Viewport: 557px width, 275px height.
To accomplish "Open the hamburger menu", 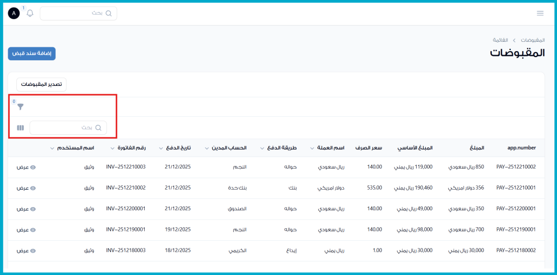I will click(540, 13).
